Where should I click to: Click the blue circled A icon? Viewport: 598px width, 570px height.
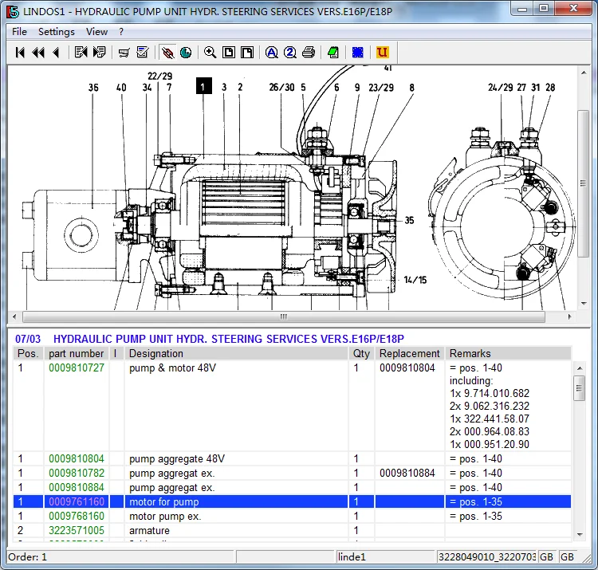point(272,53)
